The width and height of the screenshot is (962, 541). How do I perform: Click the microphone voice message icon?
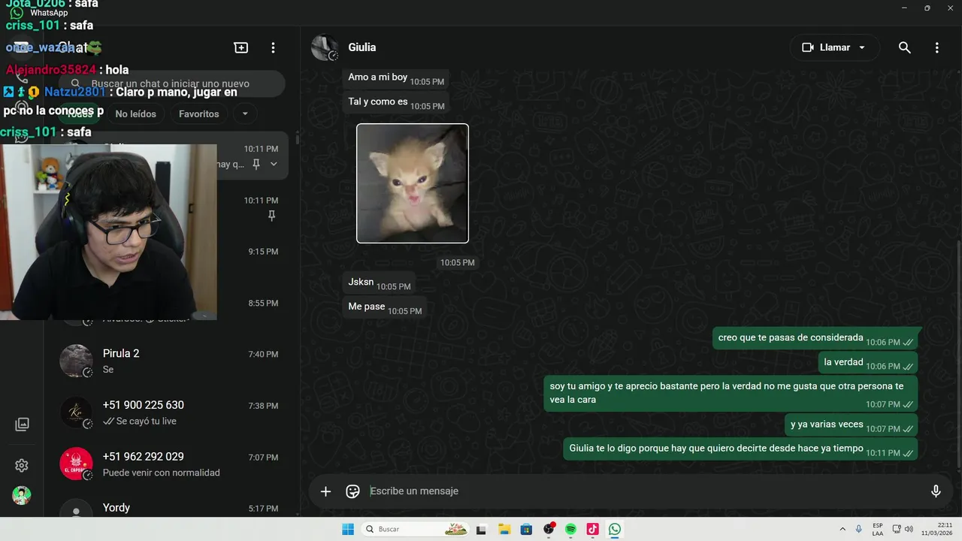[936, 491]
